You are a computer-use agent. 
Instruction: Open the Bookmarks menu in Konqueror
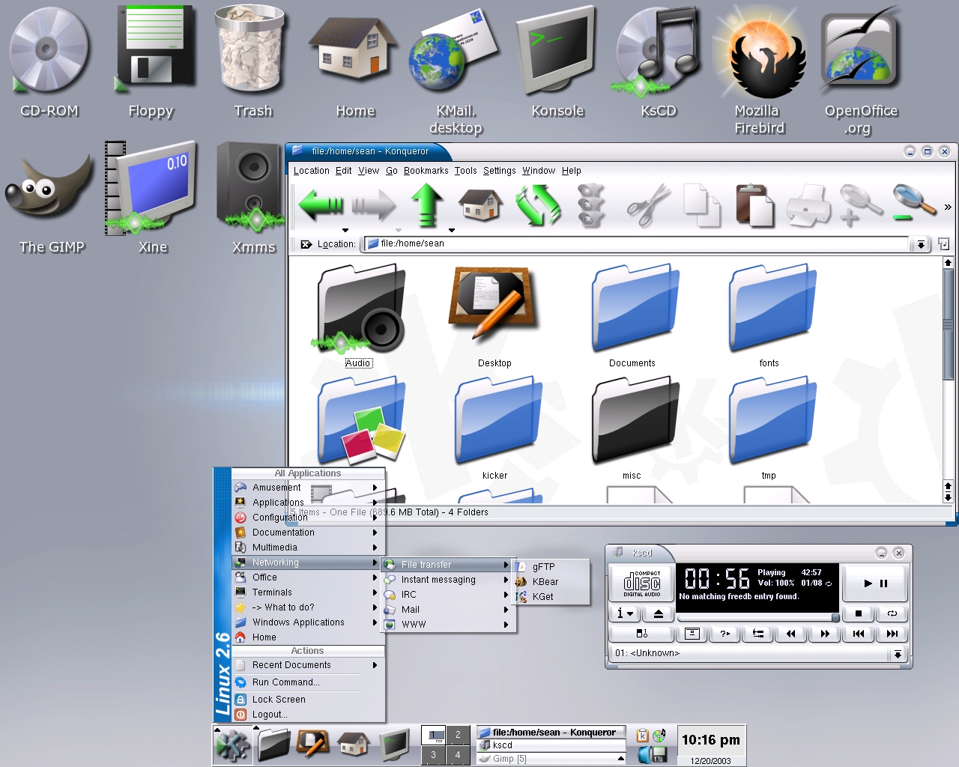(426, 171)
